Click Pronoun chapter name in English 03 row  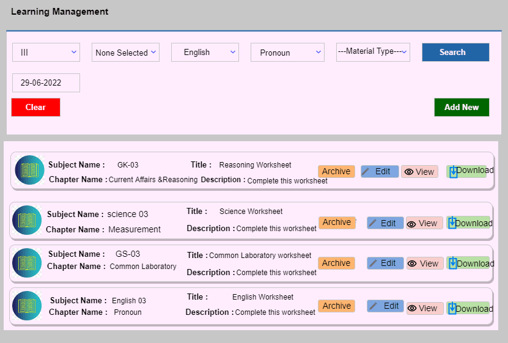click(x=128, y=312)
